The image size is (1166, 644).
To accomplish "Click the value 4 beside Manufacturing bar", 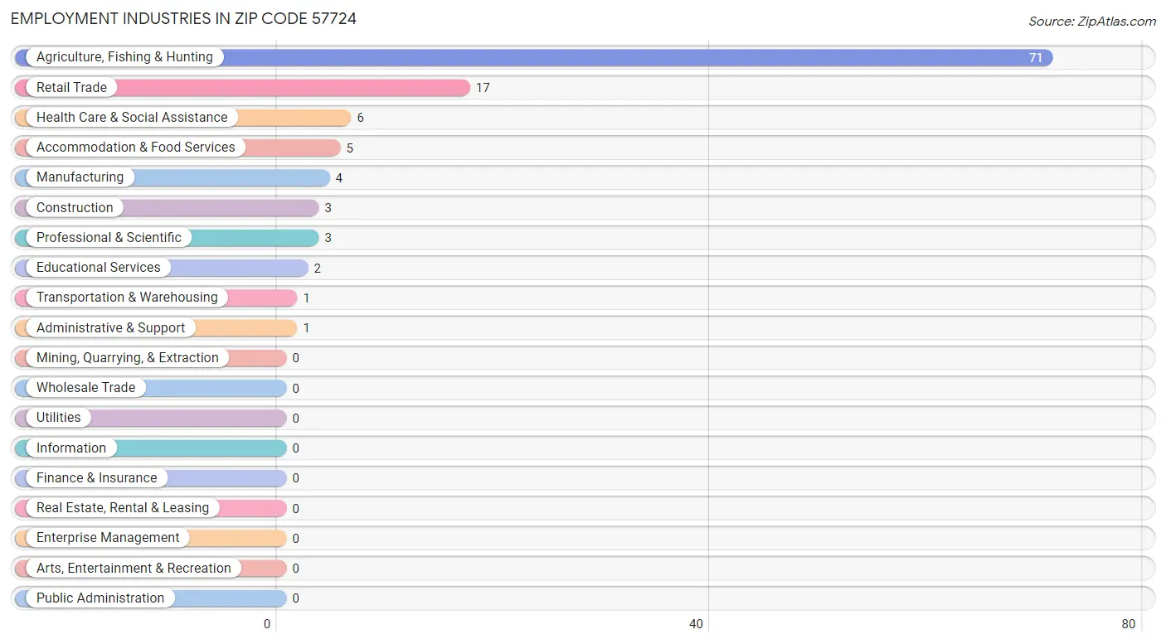I will pos(339,178).
